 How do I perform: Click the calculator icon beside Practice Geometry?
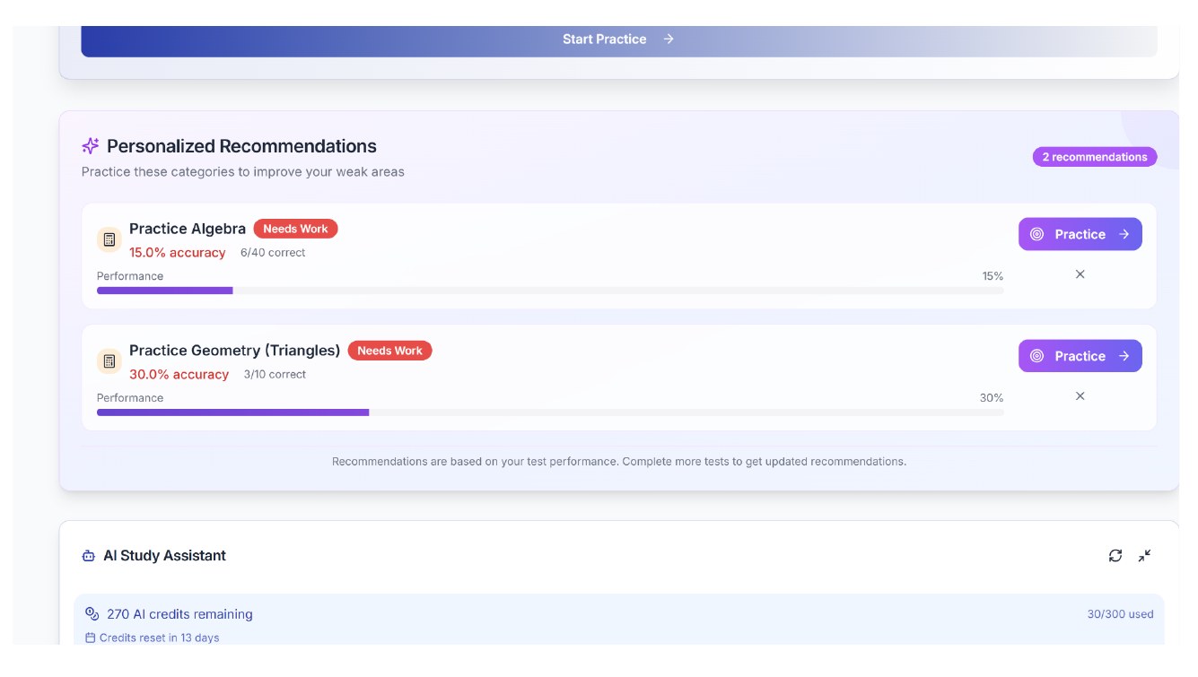coord(109,361)
